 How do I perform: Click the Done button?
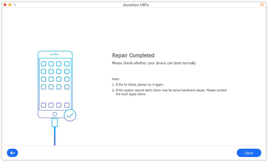249,153
